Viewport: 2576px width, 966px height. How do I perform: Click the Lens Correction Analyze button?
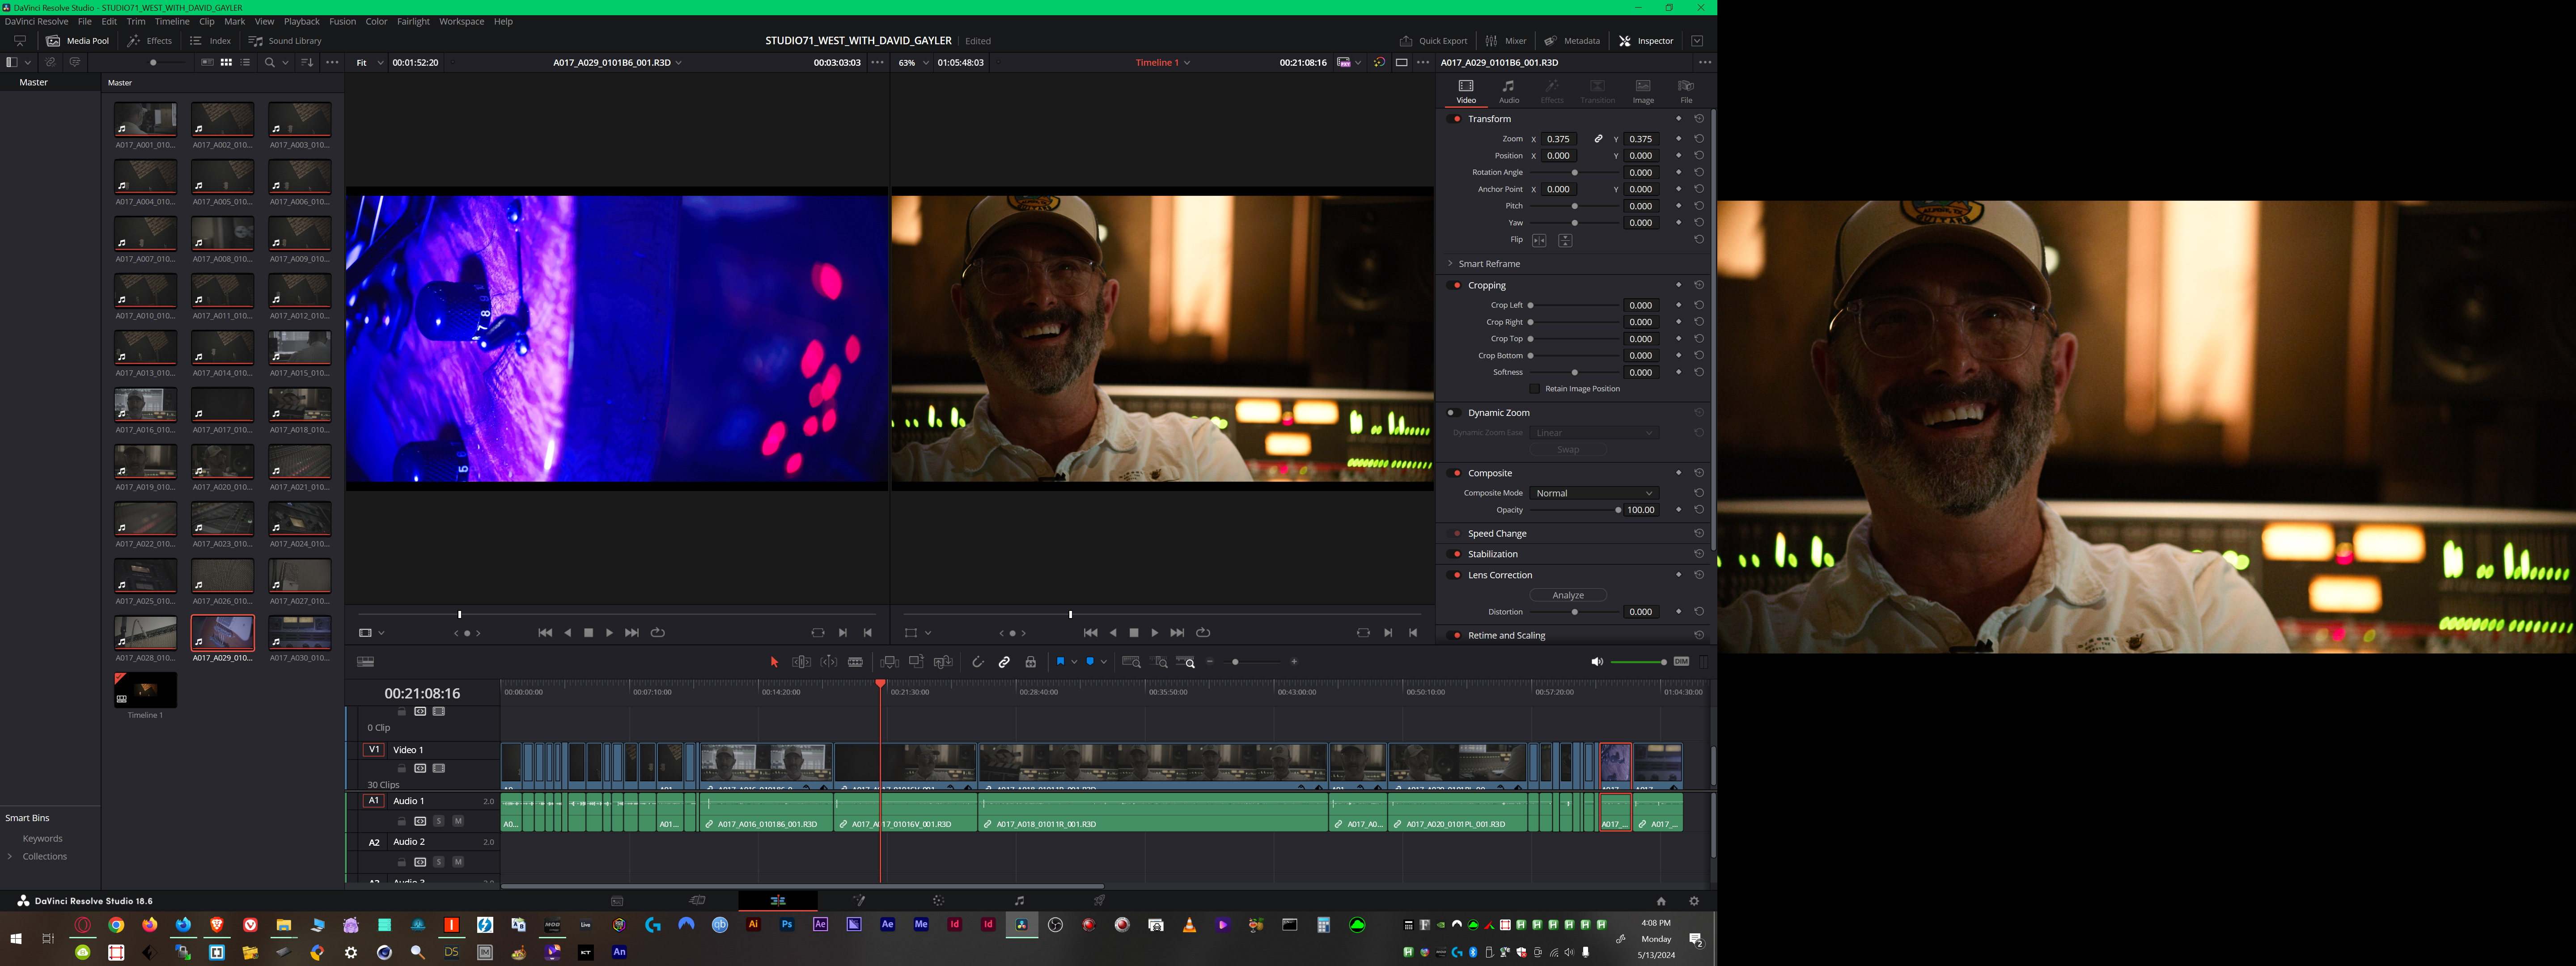1567,595
